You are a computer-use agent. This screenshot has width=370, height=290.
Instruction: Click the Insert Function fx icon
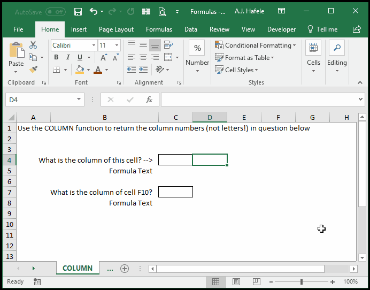click(x=149, y=100)
